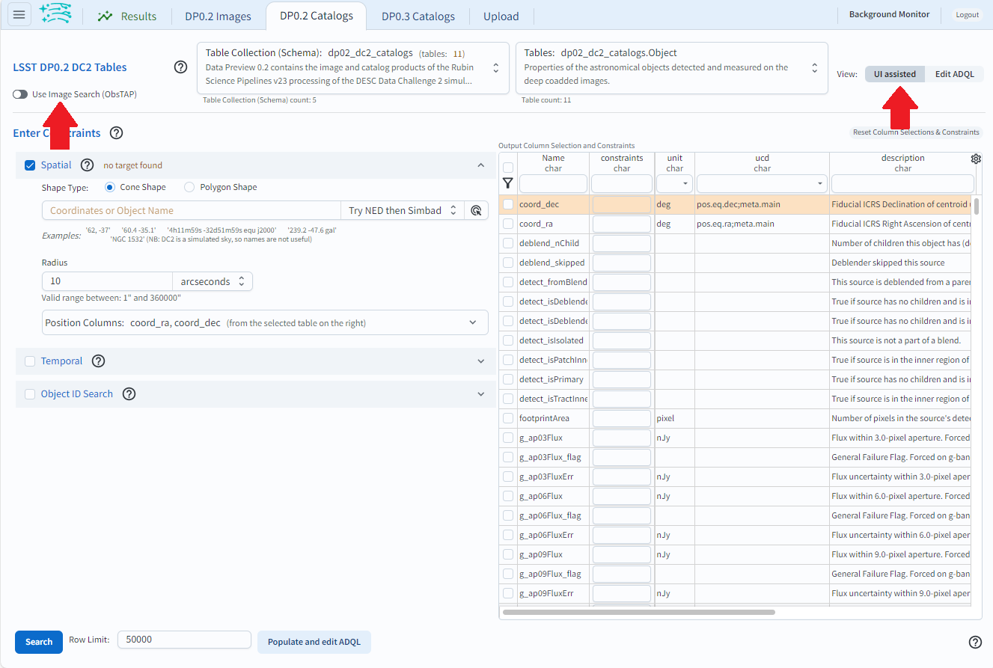Click inside the Row Limit field
The width and height of the screenshot is (993, 668).
click(184, 640)
